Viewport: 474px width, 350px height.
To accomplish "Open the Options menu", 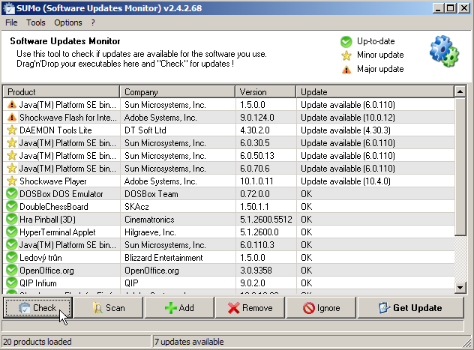I will pyautogui.click(x=68, y=22).
